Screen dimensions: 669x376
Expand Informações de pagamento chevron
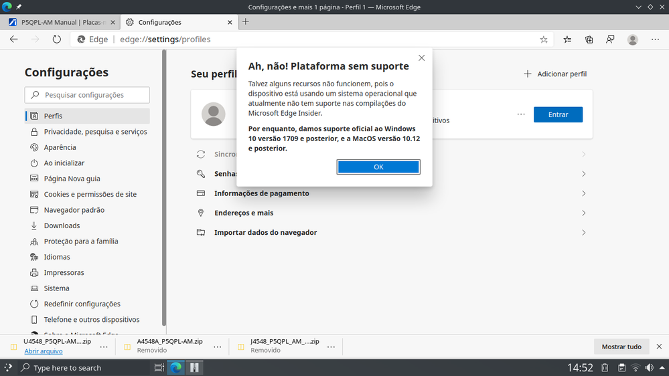point(584,193)
